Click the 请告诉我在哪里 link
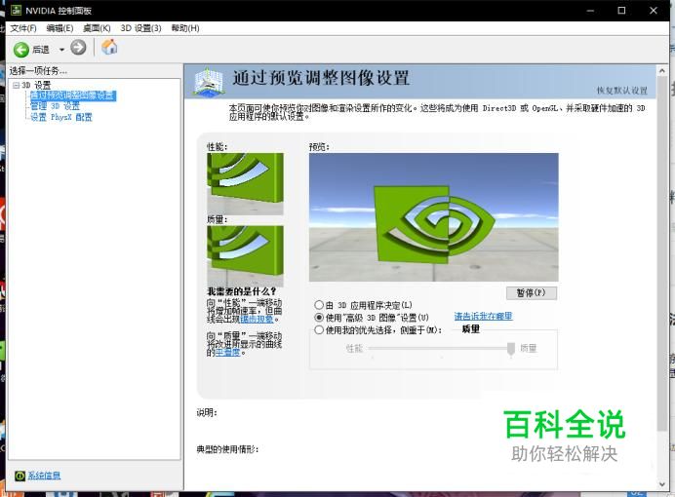The image size is (675, 497). (x=483, y=316)
